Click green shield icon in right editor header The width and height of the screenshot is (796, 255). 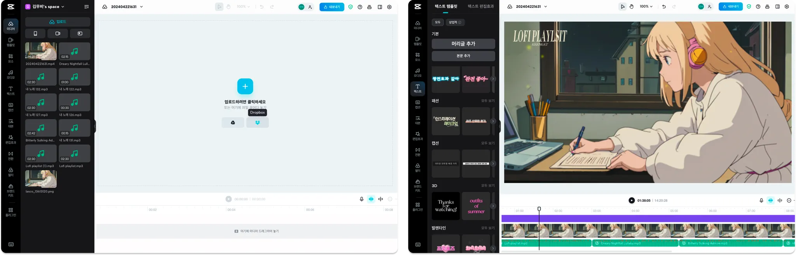pyautogui.click(x=749, y=7)
